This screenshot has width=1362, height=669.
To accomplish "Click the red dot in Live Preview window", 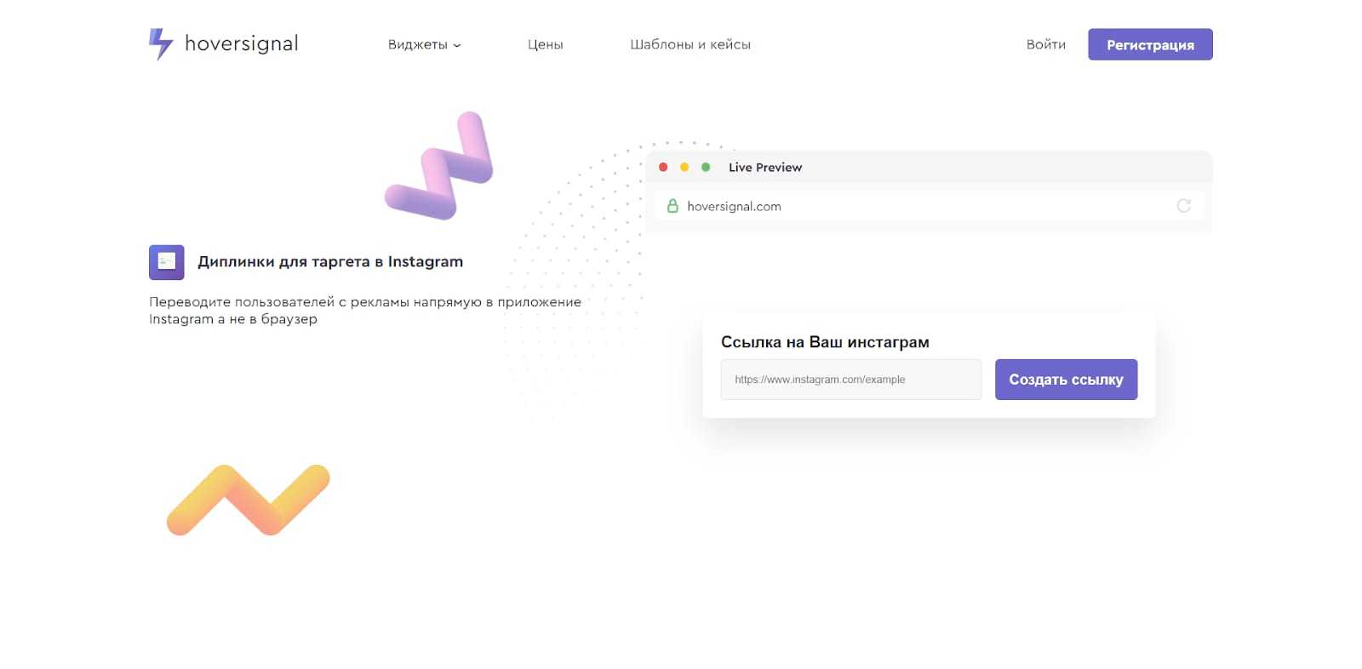I will [x=663, y=168].
